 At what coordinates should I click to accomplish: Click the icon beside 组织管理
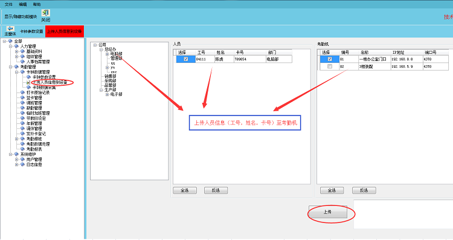(22, 57)
